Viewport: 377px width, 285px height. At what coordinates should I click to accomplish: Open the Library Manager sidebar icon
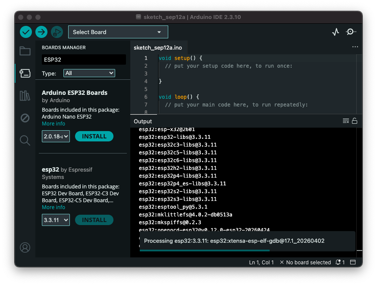pos(25,96)
